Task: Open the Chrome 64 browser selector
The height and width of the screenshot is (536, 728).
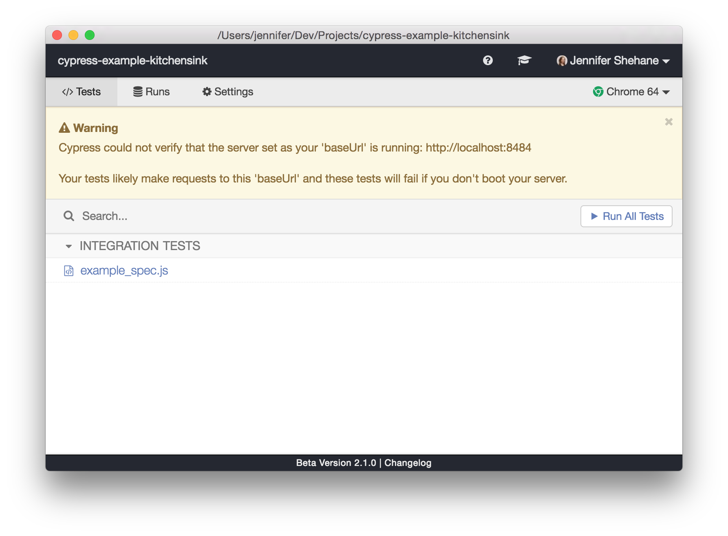Action: (632, 92)
